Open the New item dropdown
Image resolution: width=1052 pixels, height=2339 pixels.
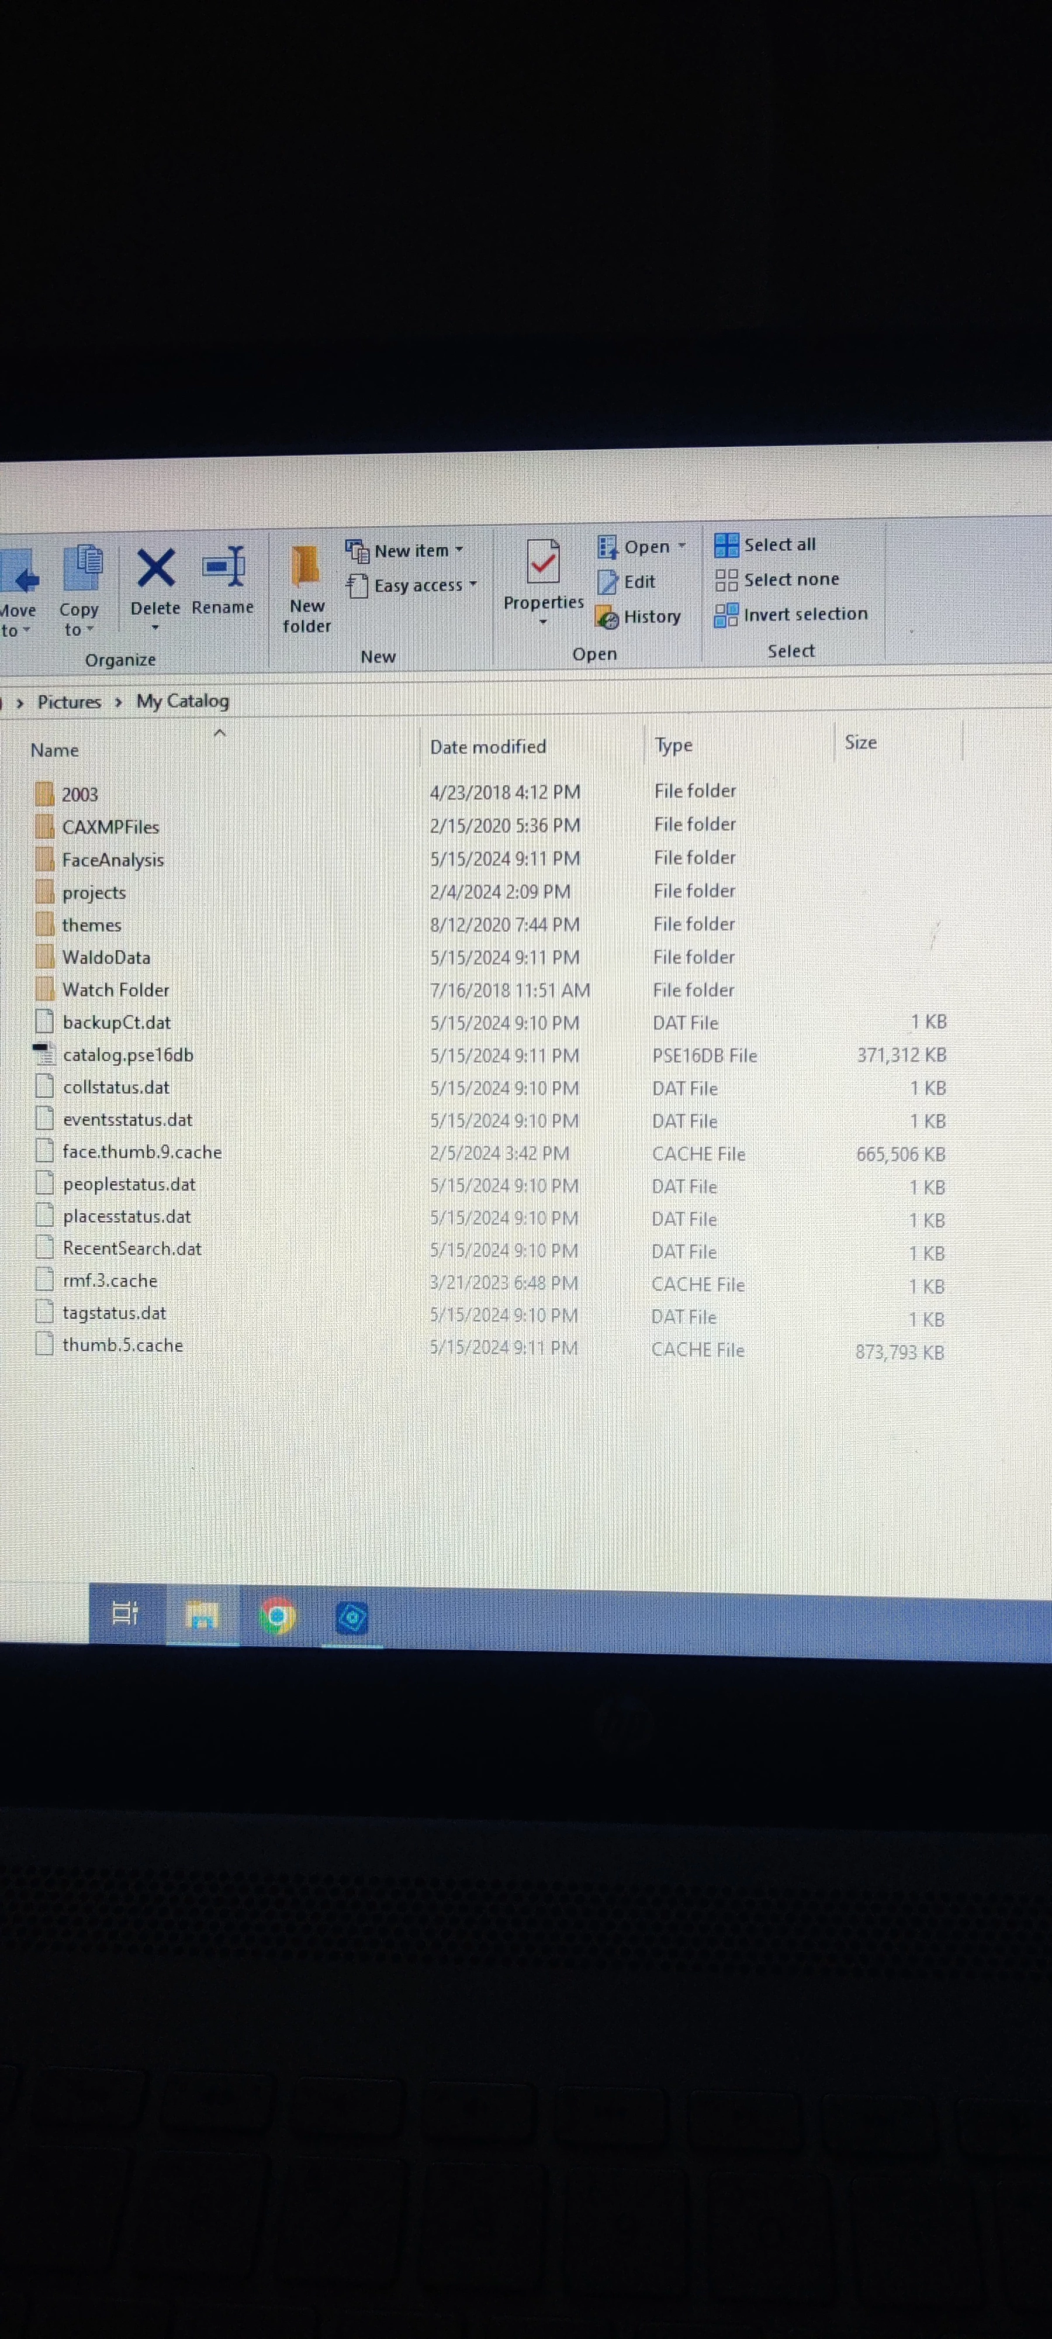pyautogui.click(x=405, y=550)
